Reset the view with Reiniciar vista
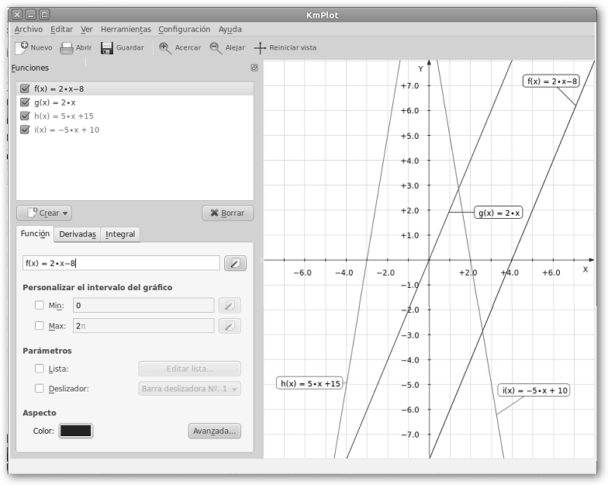 pos(261,47)
